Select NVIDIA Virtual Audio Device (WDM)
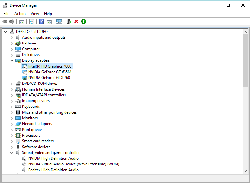The image size is (250, 183). [x=74, y=164]
